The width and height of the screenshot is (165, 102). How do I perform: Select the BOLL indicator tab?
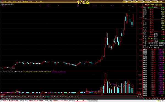click(x=72, y=96)
